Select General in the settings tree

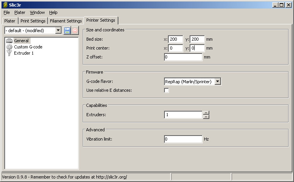coord(21,41)
